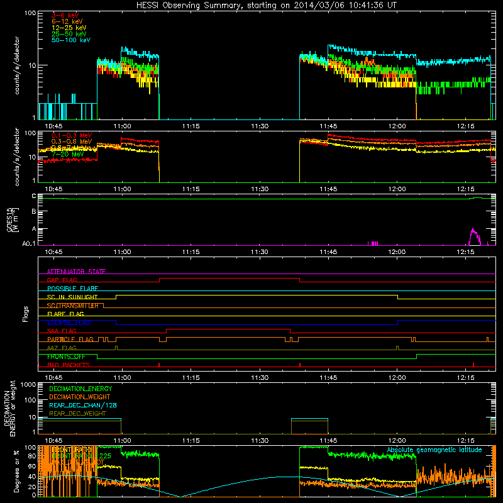Select the C class tick on GOES15 axis
This screenshot has width=503, height=503.
[34, 196]
